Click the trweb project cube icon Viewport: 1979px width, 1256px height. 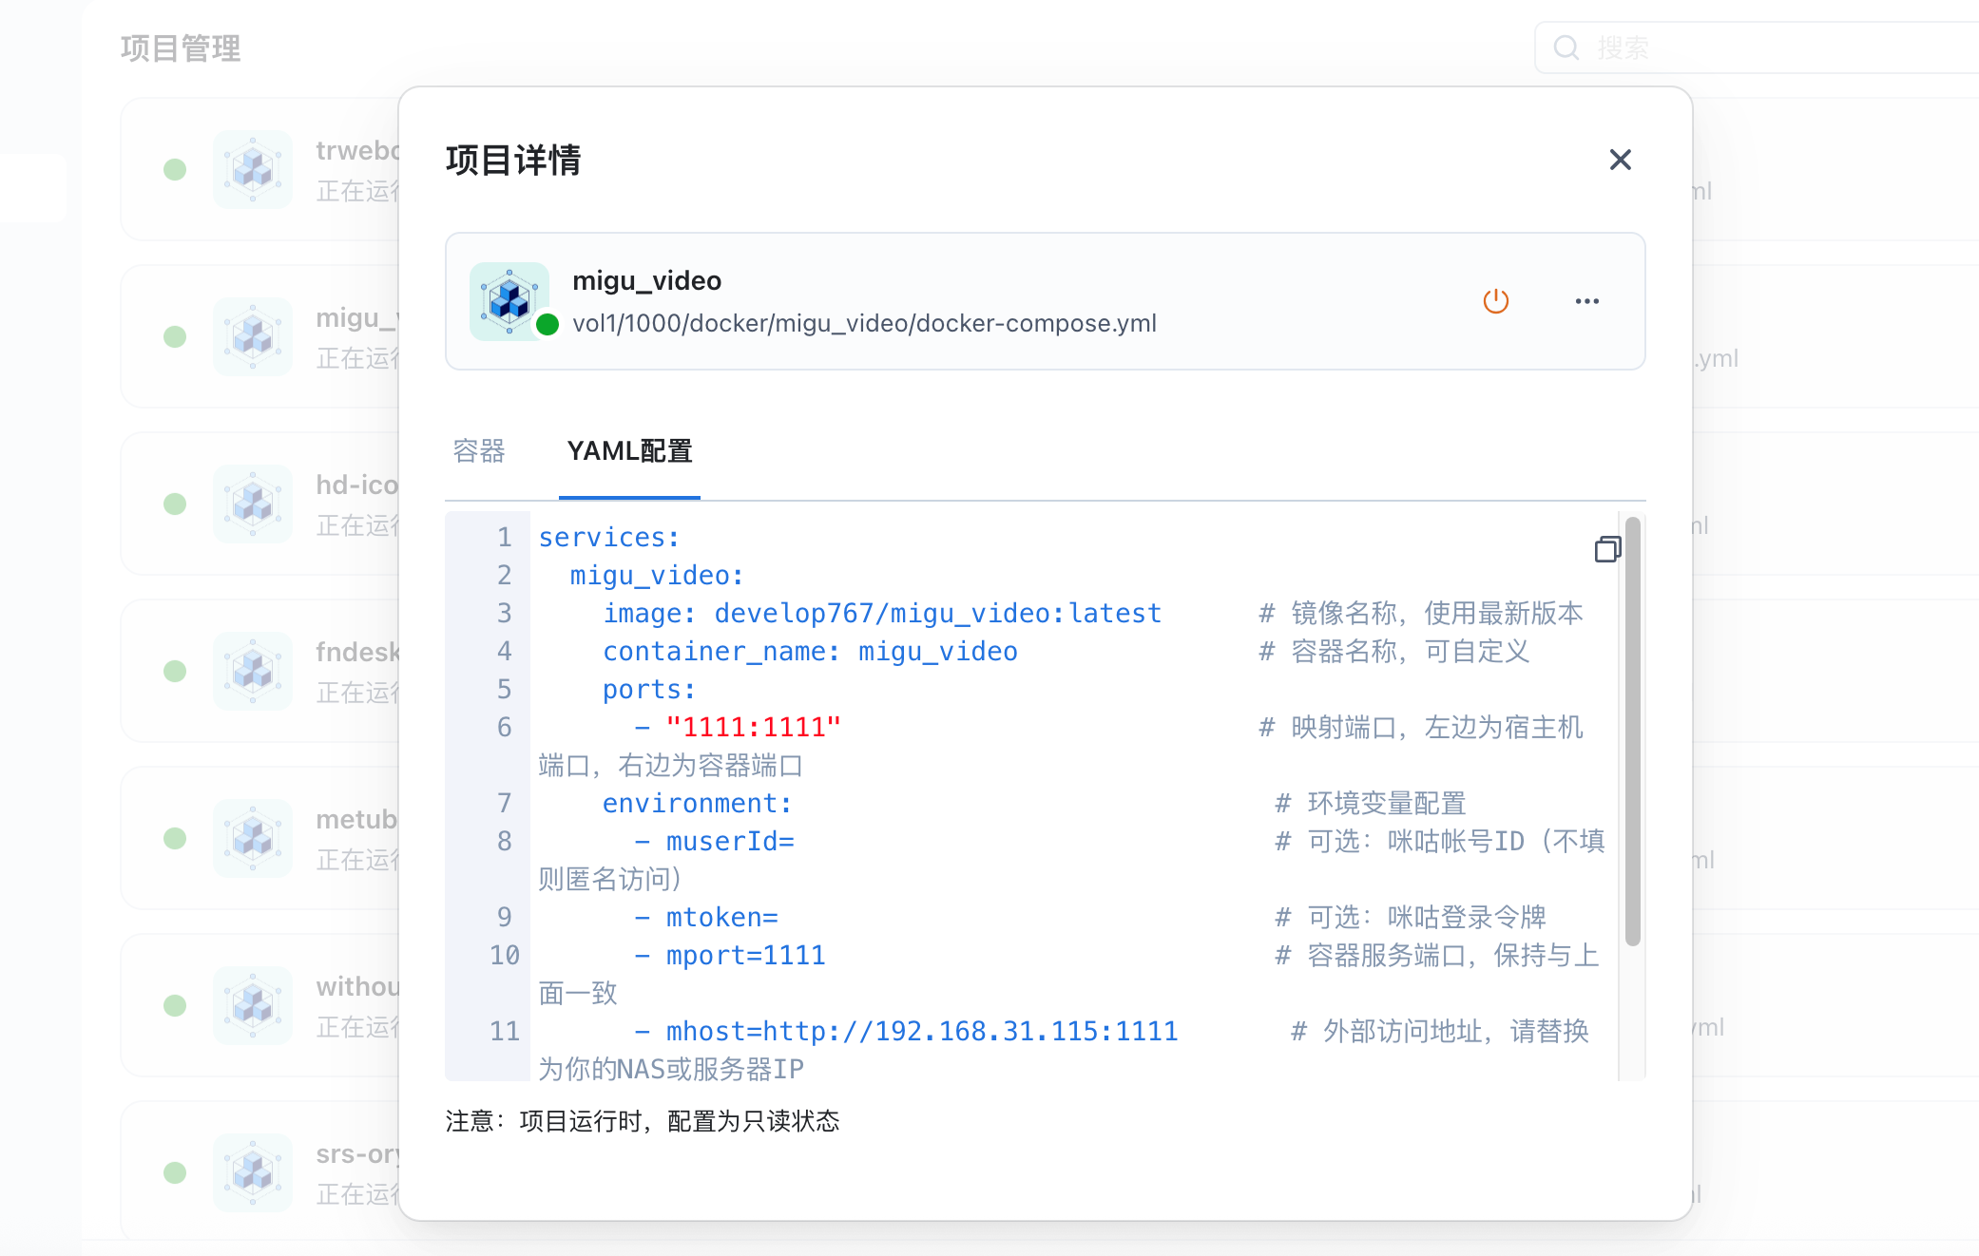[253, 169]
